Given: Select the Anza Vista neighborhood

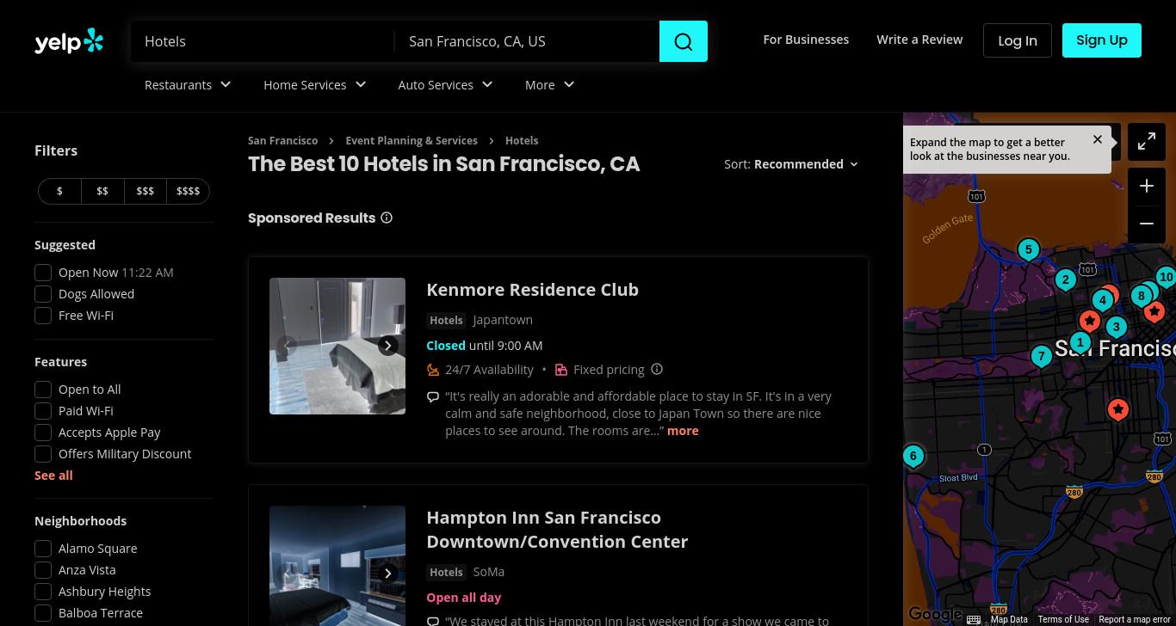Looking at the screenshot, I should coord(43,570).
